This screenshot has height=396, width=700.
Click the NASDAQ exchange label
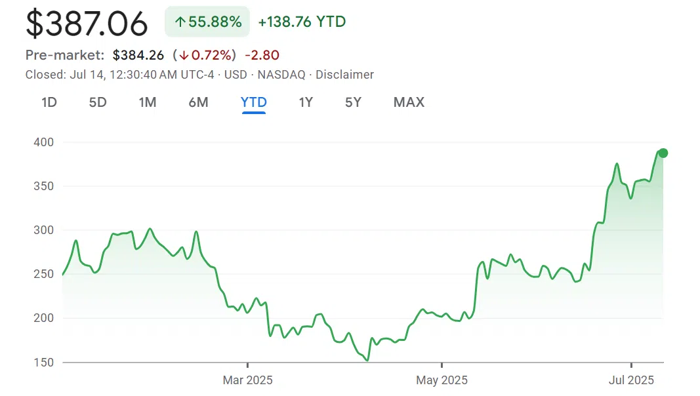click(281, 75)
